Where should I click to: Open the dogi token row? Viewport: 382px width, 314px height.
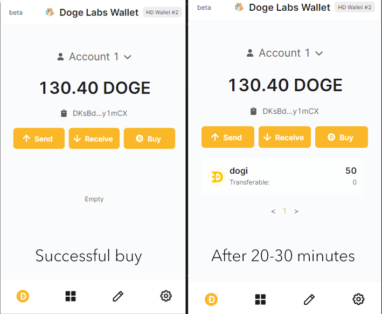click(x=282, y=176)
